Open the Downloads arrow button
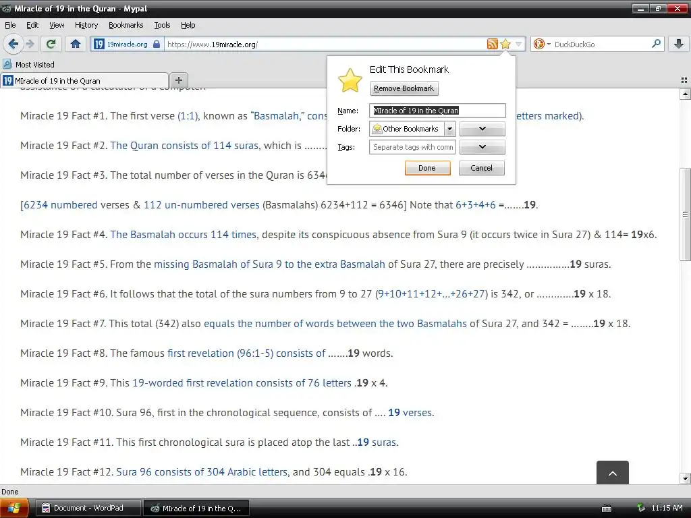 coord(679,44)
